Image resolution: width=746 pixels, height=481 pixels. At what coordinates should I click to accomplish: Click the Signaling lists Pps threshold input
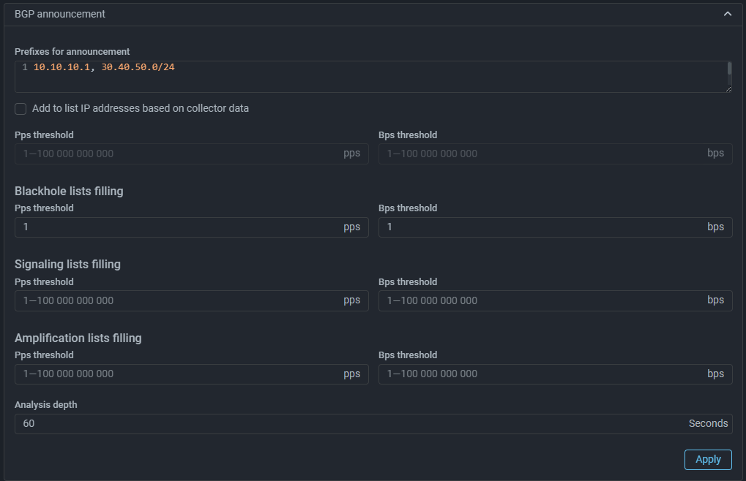(179, 300)
